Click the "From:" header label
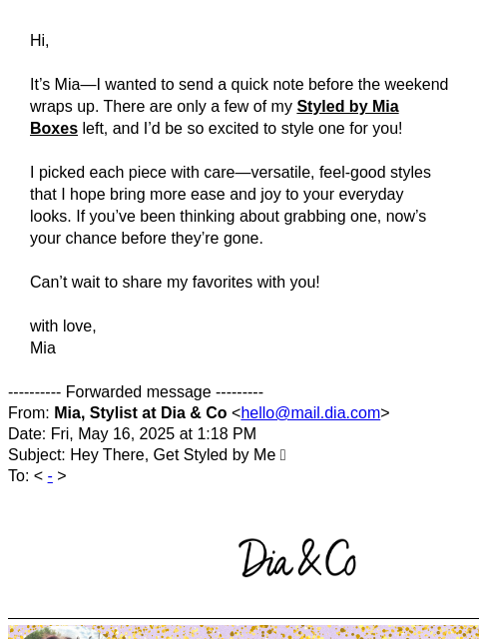Screen dimensions: 479x639 tap(29, 412)
